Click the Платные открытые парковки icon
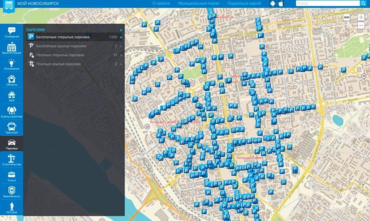 pyautogui.click(x=31, y=55)
